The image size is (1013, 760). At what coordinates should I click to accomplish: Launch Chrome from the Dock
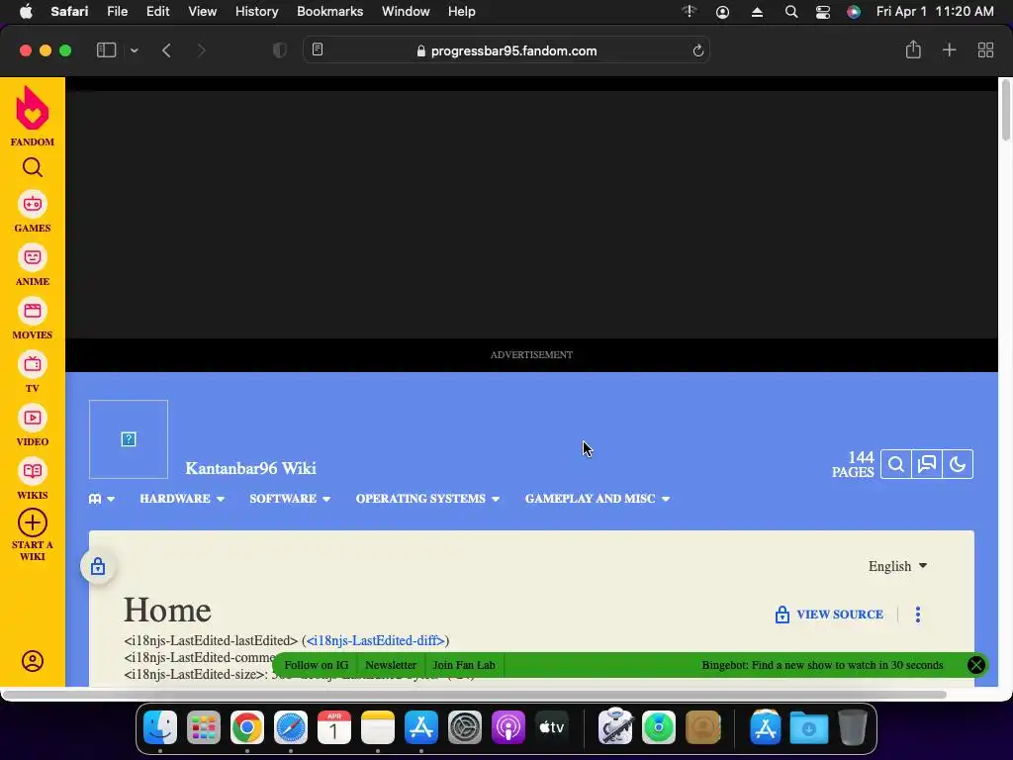click(x=246, y=727)
